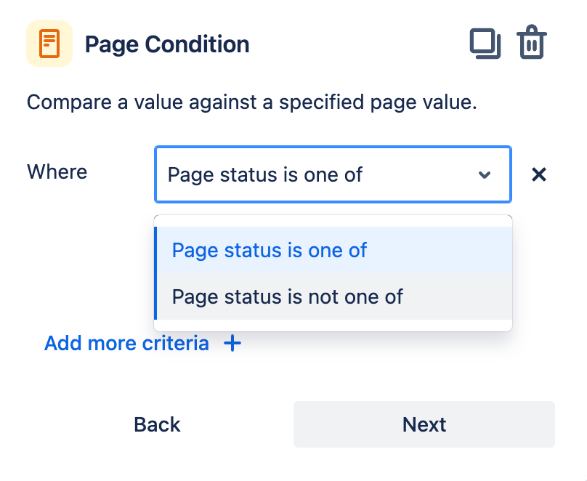Click the stacked-squares duplicate icon at top right

[485, 43]
